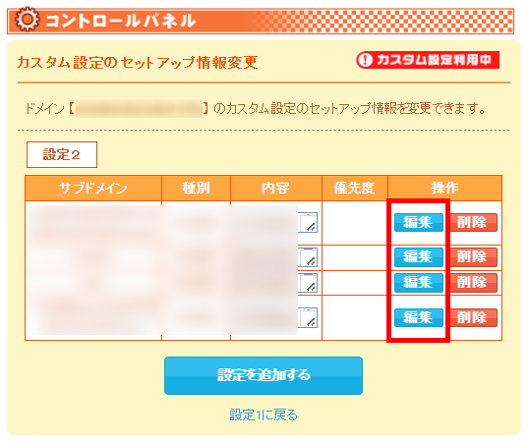This screenshot has height=442, width=529.
Task: Delete the first row with 削除
Action: pos(473,222)
